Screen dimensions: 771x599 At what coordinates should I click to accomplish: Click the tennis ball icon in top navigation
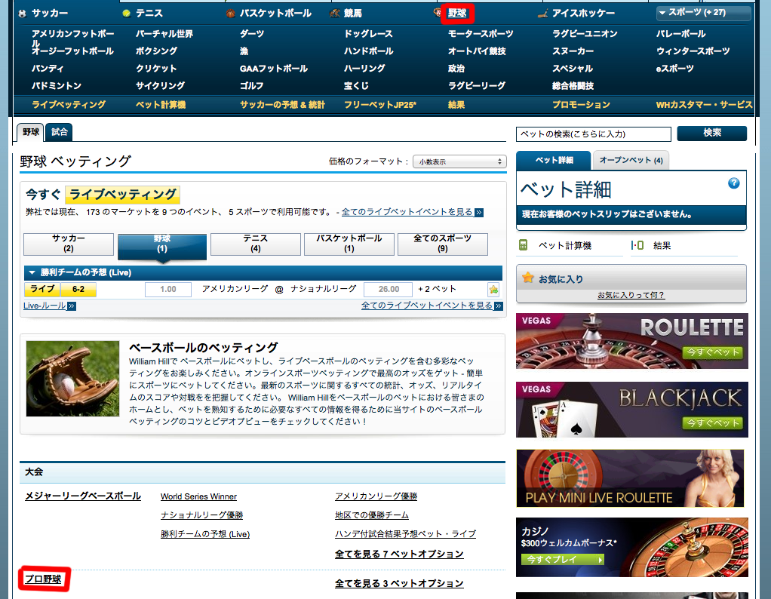pyautogui.click(x=126, y=14)
